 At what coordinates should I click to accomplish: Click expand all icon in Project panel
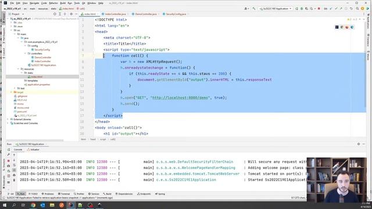point(60,14)
